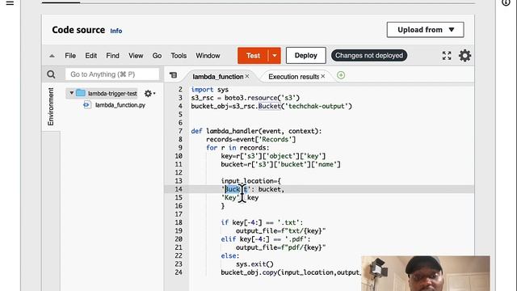This screenshot has height=291, width=517.
Task: Open lambda_function.py in the file tree
Action: 120,105
